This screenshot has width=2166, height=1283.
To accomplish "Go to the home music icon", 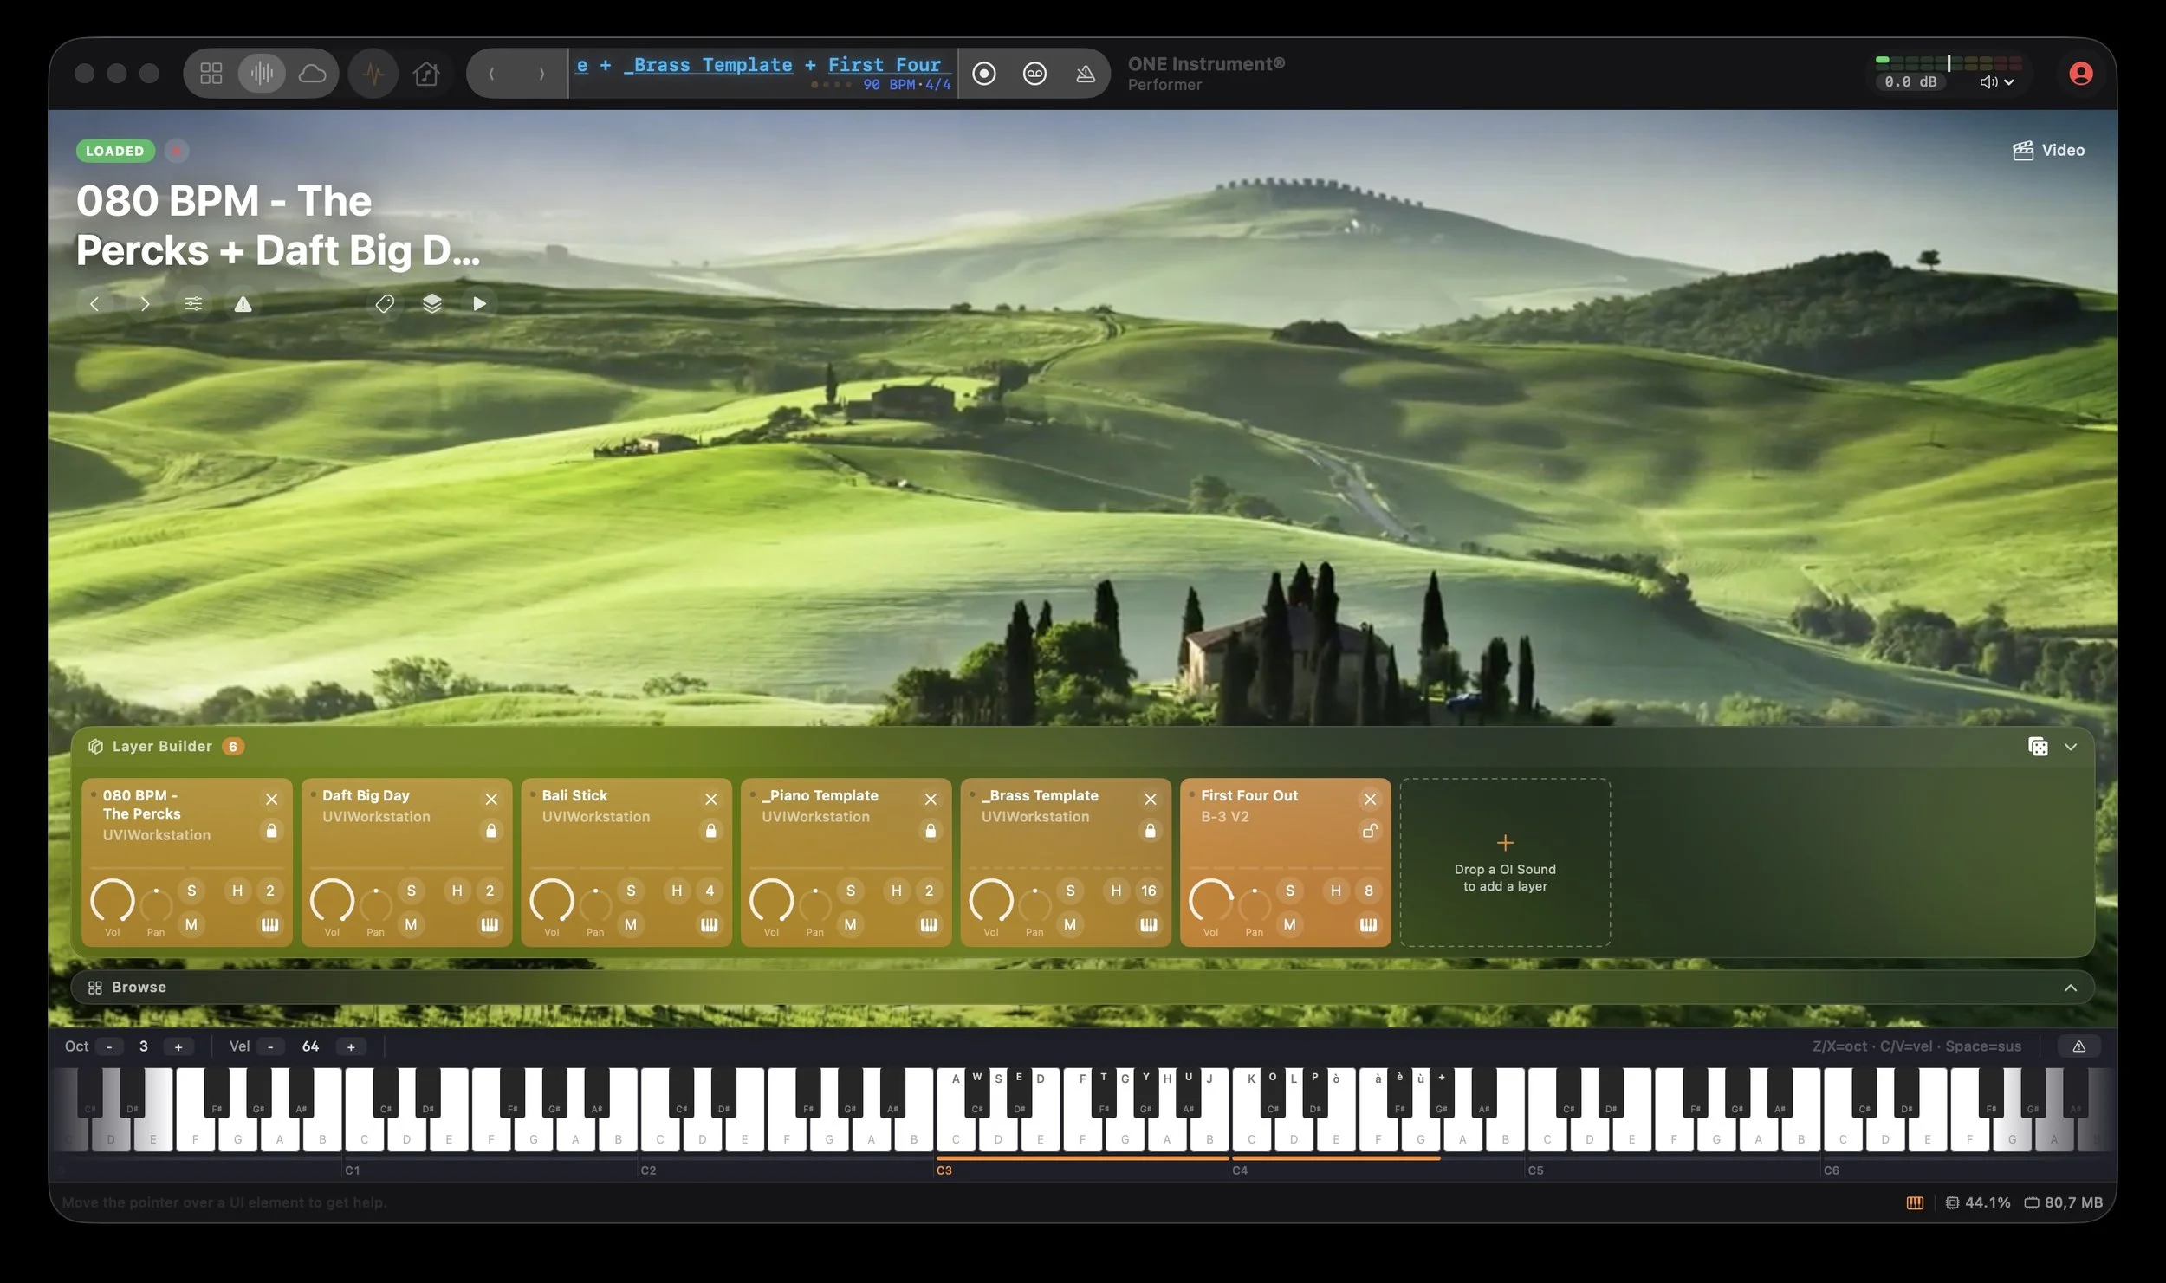I will pos(425,74).
